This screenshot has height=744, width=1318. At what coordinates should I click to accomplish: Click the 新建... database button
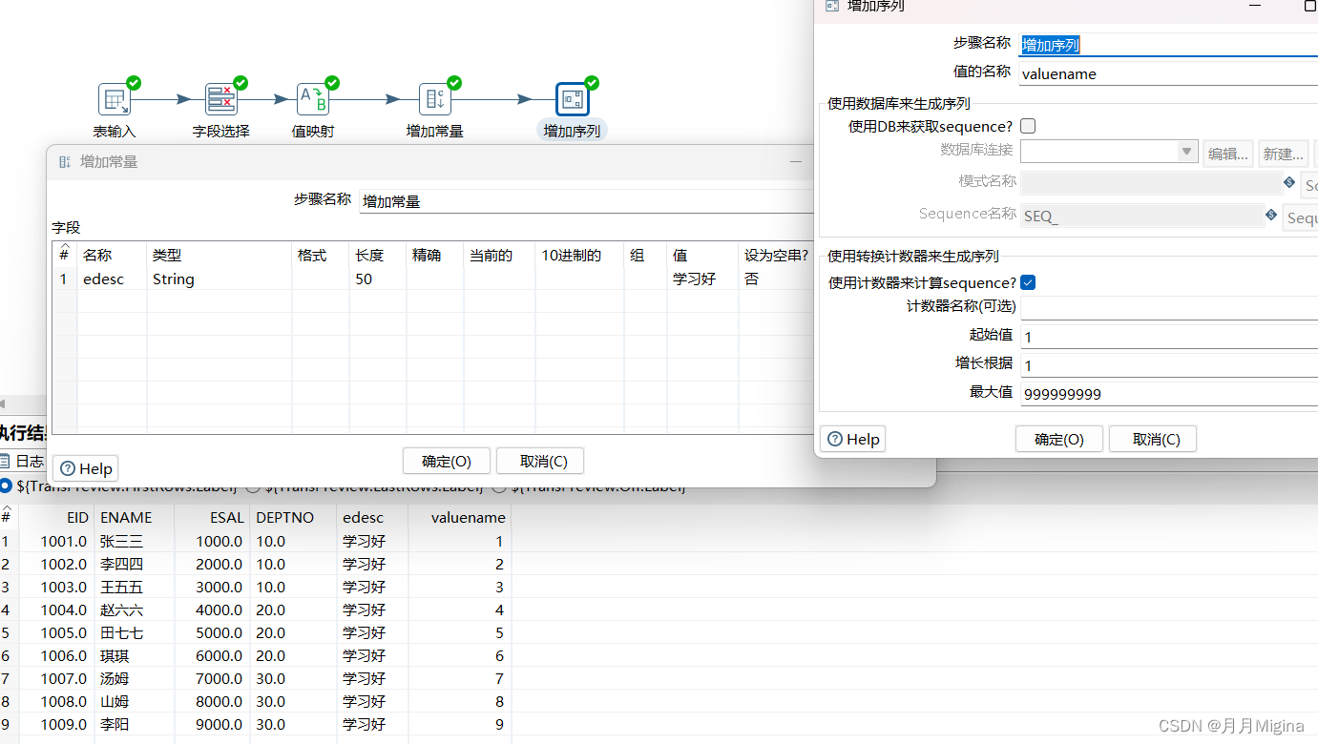click(x=1284, y=153)
